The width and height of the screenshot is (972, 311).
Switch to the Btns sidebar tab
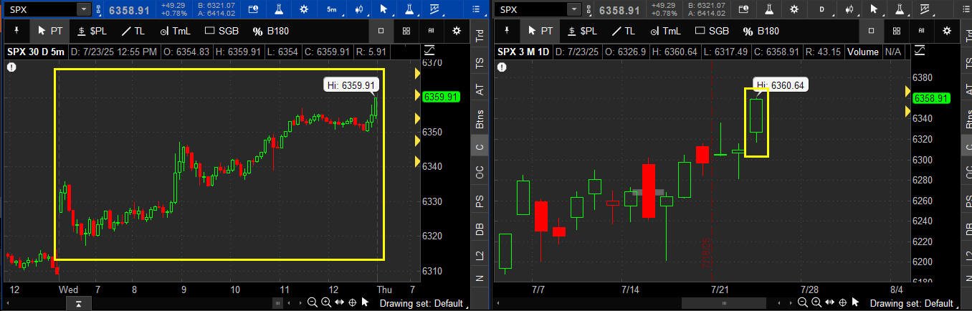480,119
